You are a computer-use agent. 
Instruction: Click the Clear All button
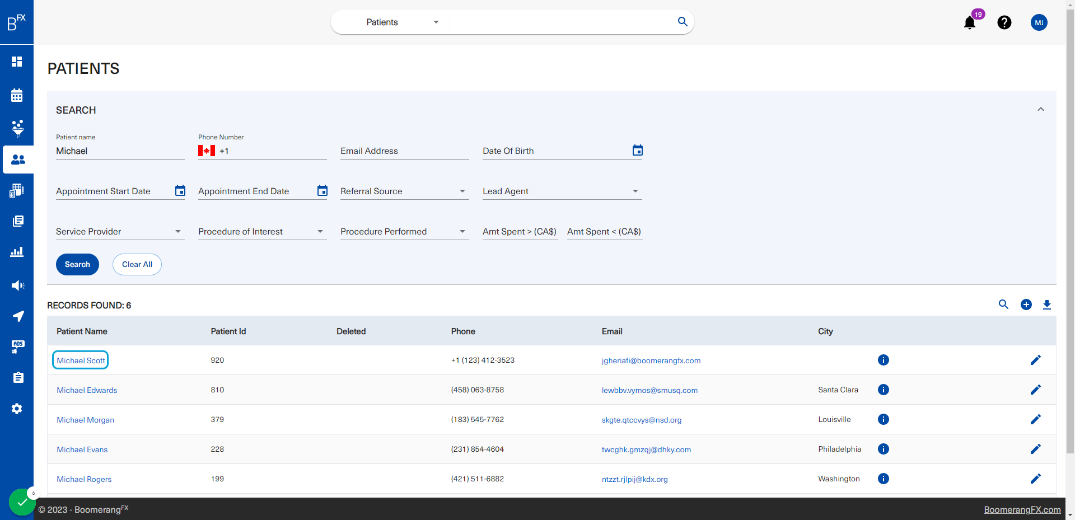137,264
